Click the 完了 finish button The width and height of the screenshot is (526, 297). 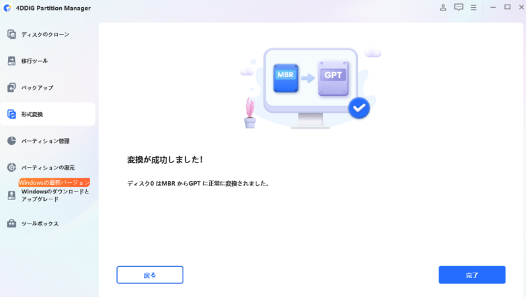pyautogui.click(x=472, y=275)
